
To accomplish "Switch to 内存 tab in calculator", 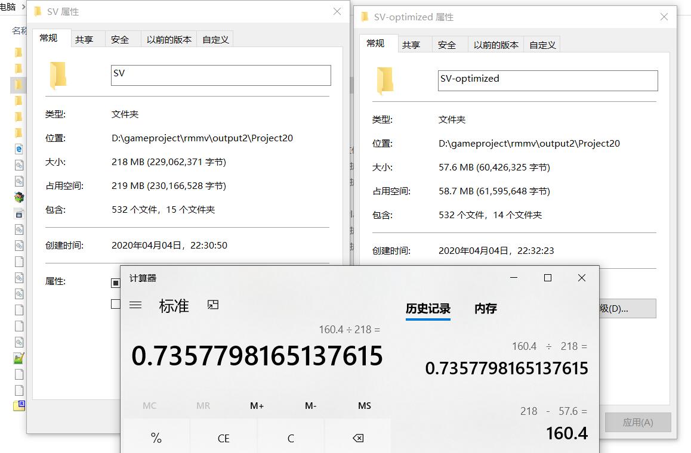I will (x=486, y=309).
